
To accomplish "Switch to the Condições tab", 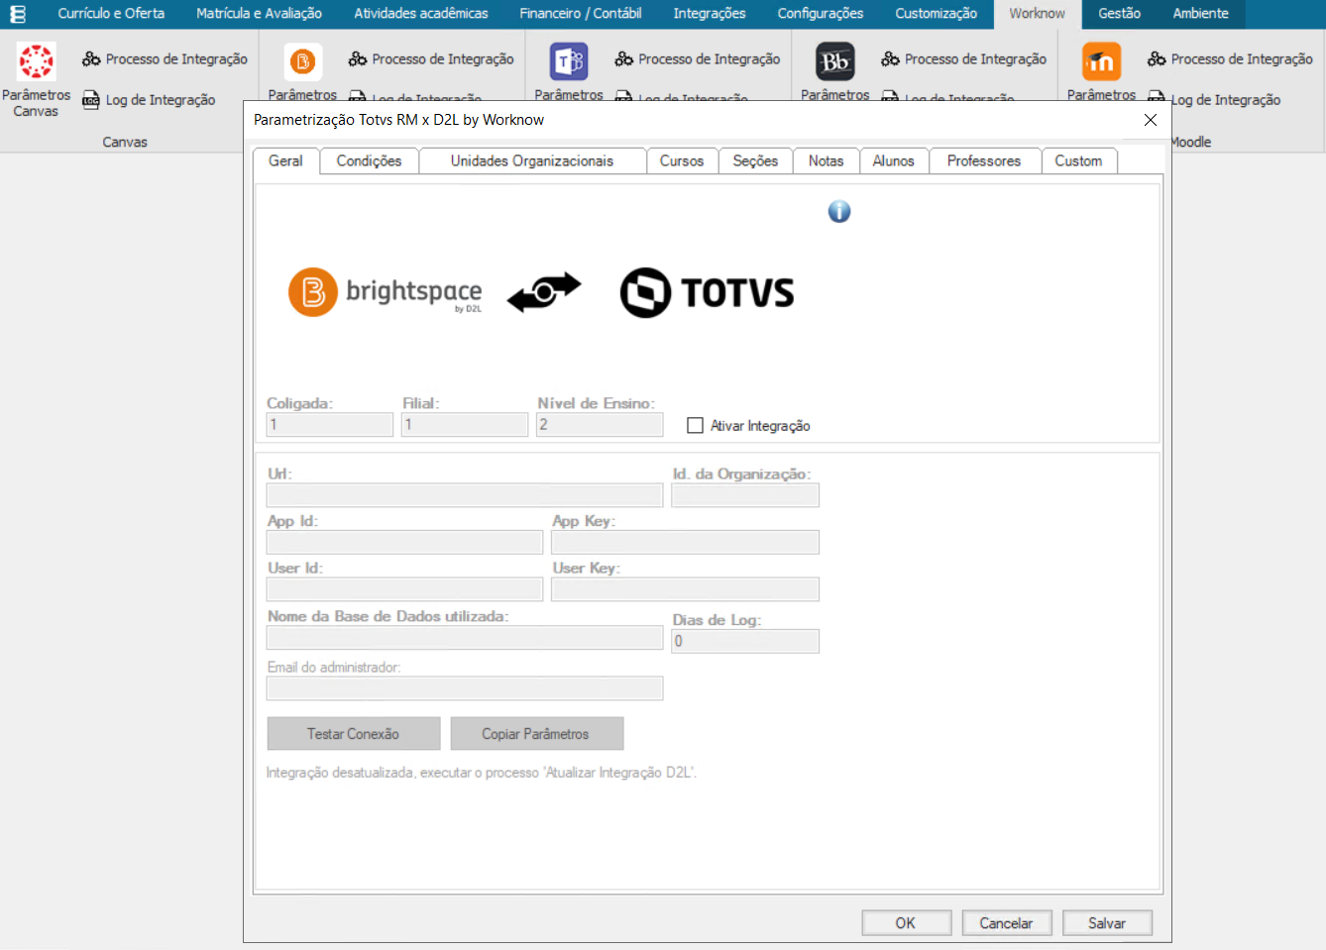I will coord(369,161).
